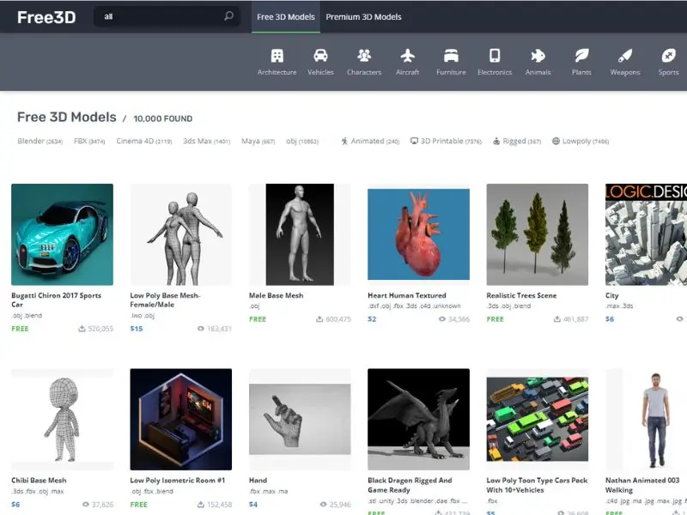687x515 pixels.
Task: Click the Low Poly Isometric Room #1 title
Action: click(178, 481)
